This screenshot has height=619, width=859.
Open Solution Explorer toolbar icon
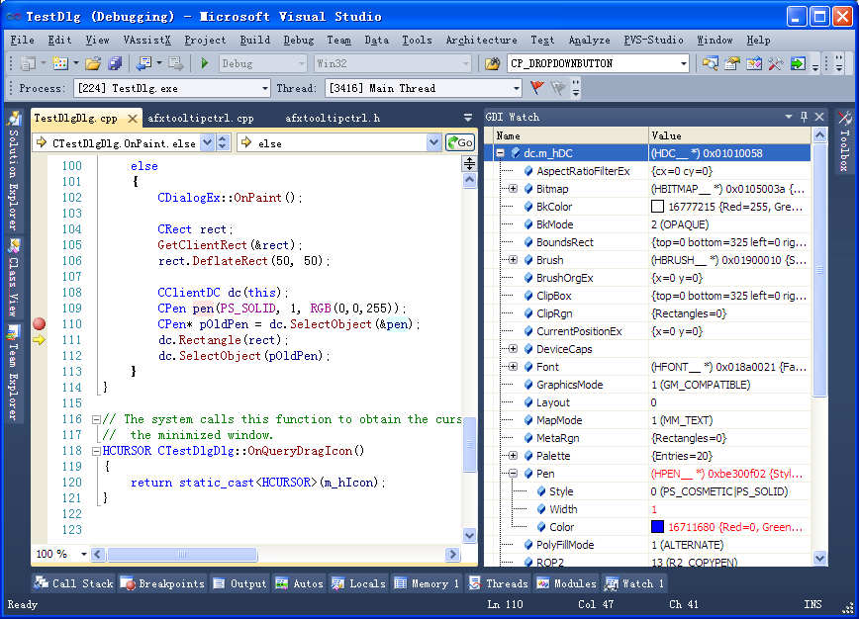711,63
